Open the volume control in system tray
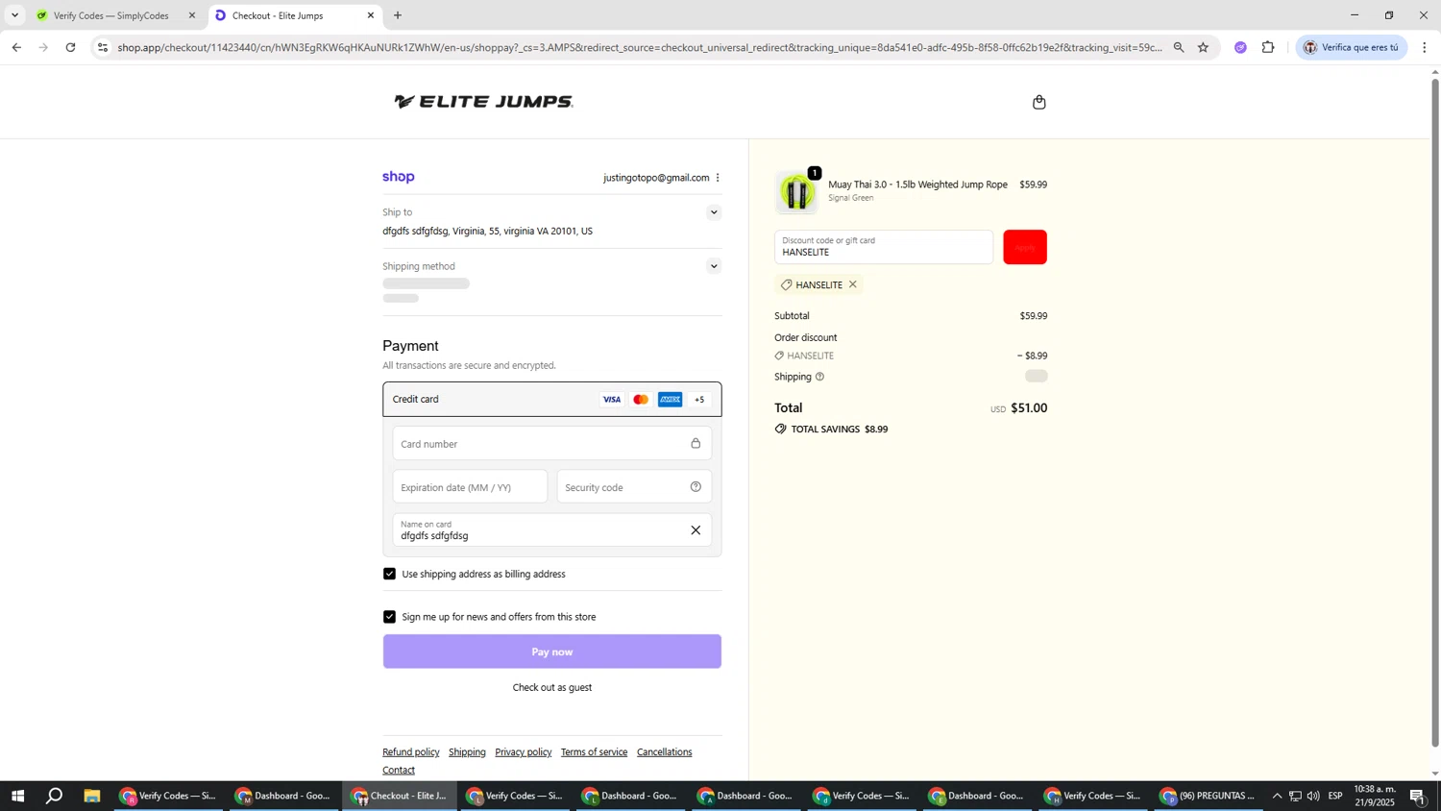This screenshot has height=811, width=1441. (x=1313, y=796)
